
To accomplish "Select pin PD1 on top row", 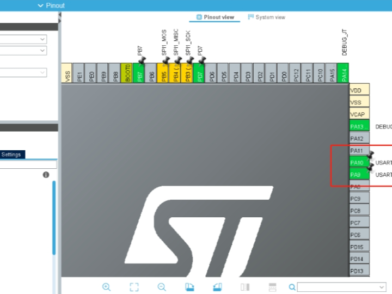I will click(271, 73).
